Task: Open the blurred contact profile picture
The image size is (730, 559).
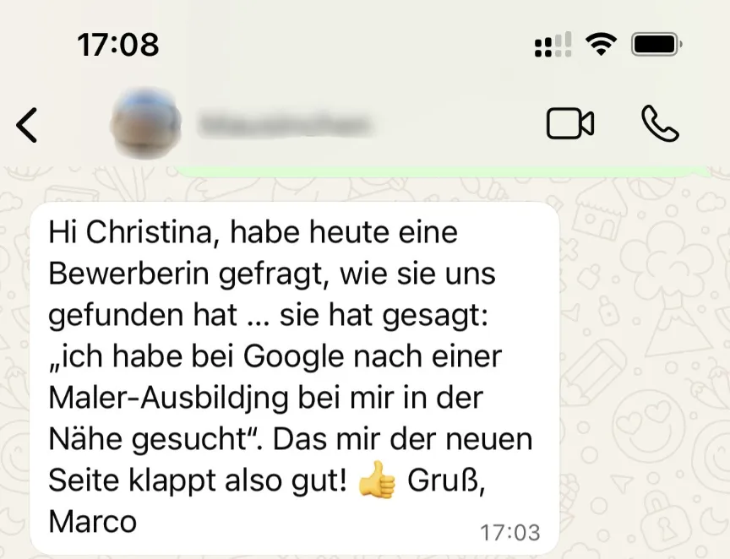Action: tap(145, 123)
